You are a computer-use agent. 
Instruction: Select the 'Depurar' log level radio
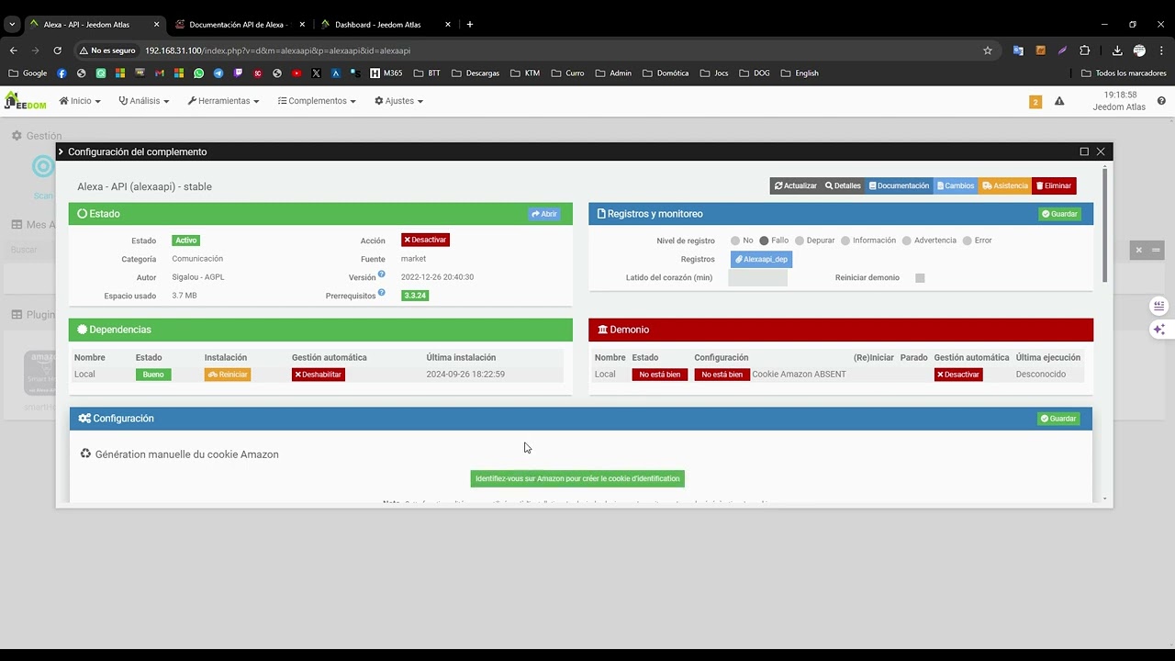(800, 241)
